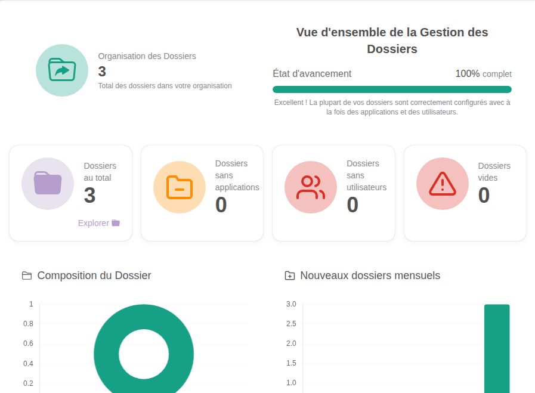Click the orange open-folder icon for Dossiers sans applications

(x=180, y=187)
